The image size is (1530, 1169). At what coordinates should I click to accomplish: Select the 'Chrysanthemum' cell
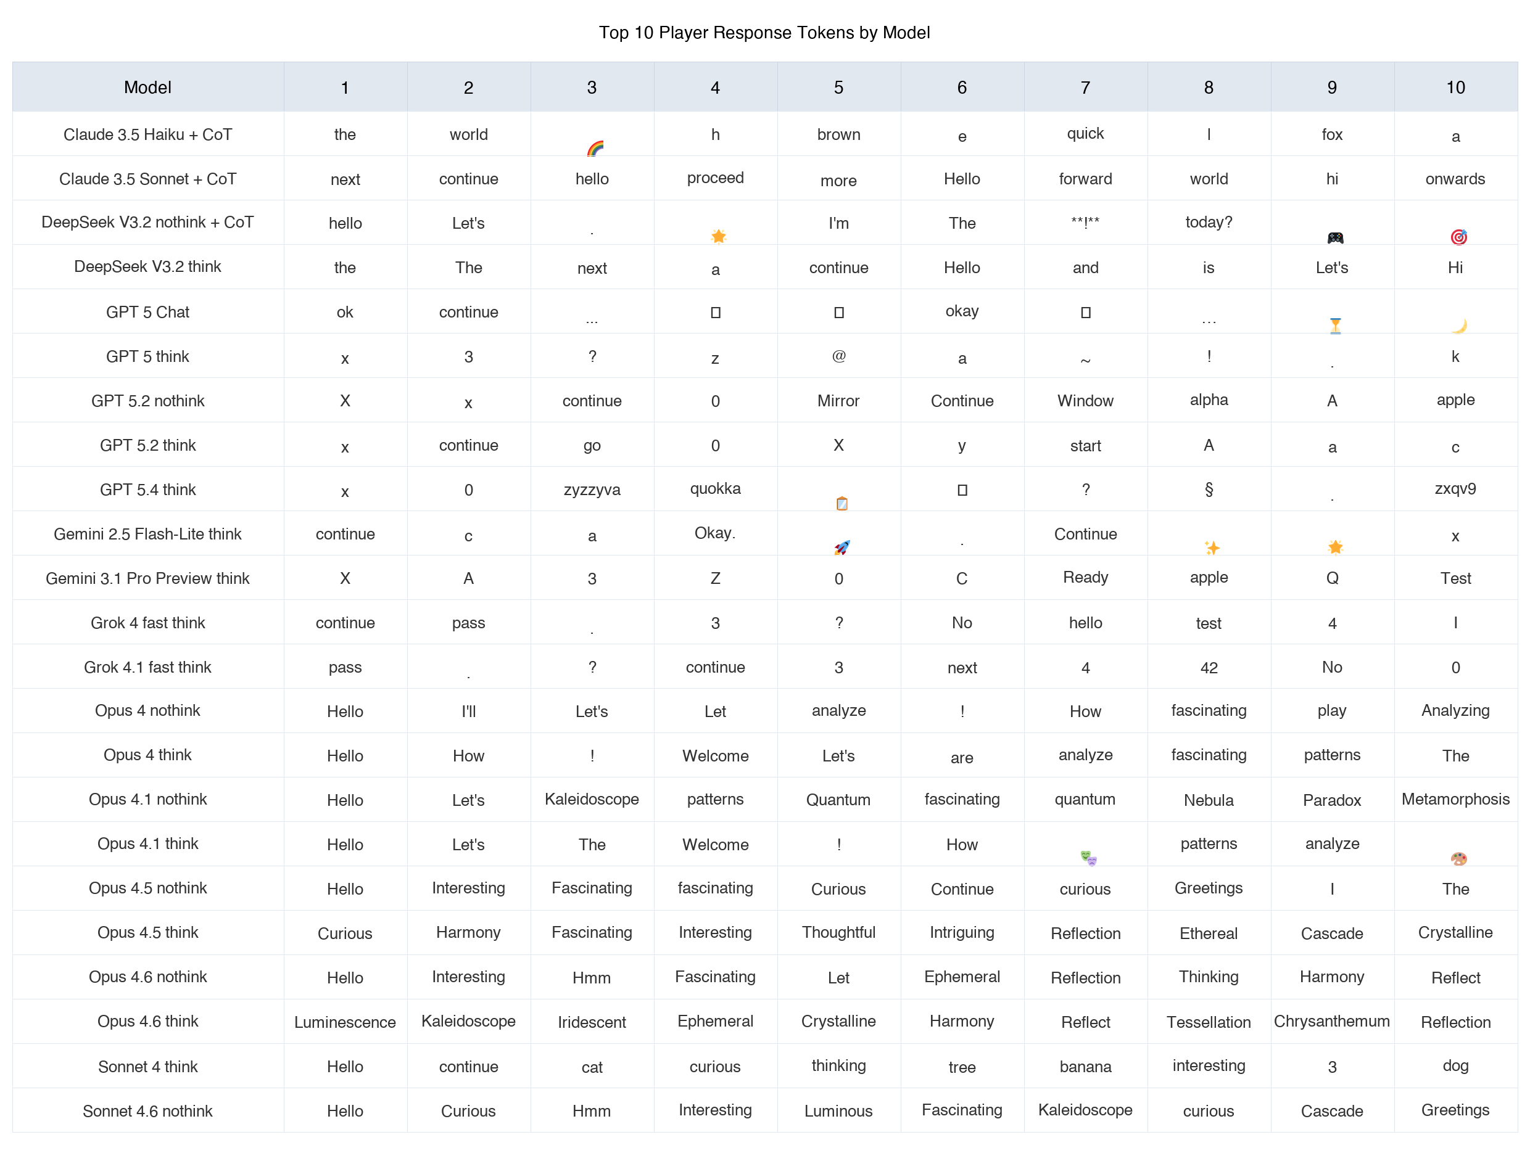(x=1331, y=1021)
